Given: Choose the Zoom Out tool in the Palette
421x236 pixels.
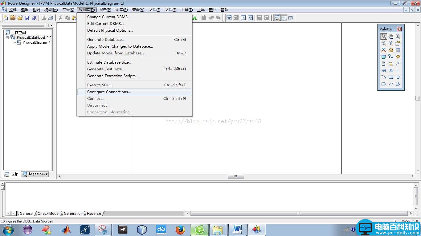Looking at the screenshot, I should pos(383,43).
